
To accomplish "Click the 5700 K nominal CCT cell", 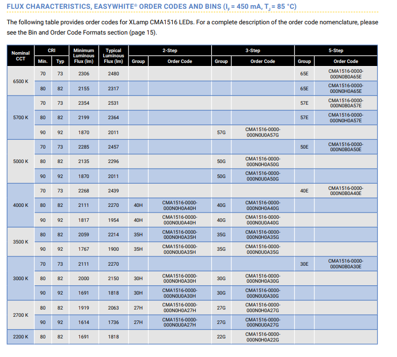I will 21,118.
